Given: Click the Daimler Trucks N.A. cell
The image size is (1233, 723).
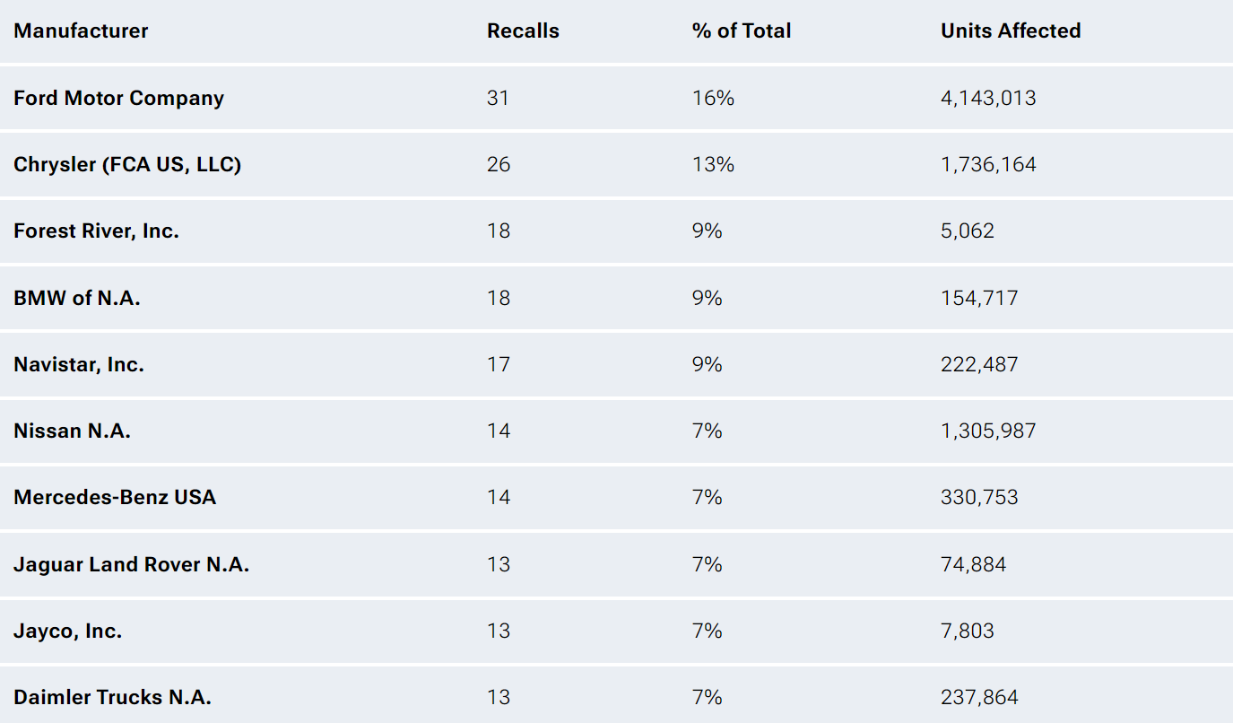Looking at the screenshot, I should (112, 698).
